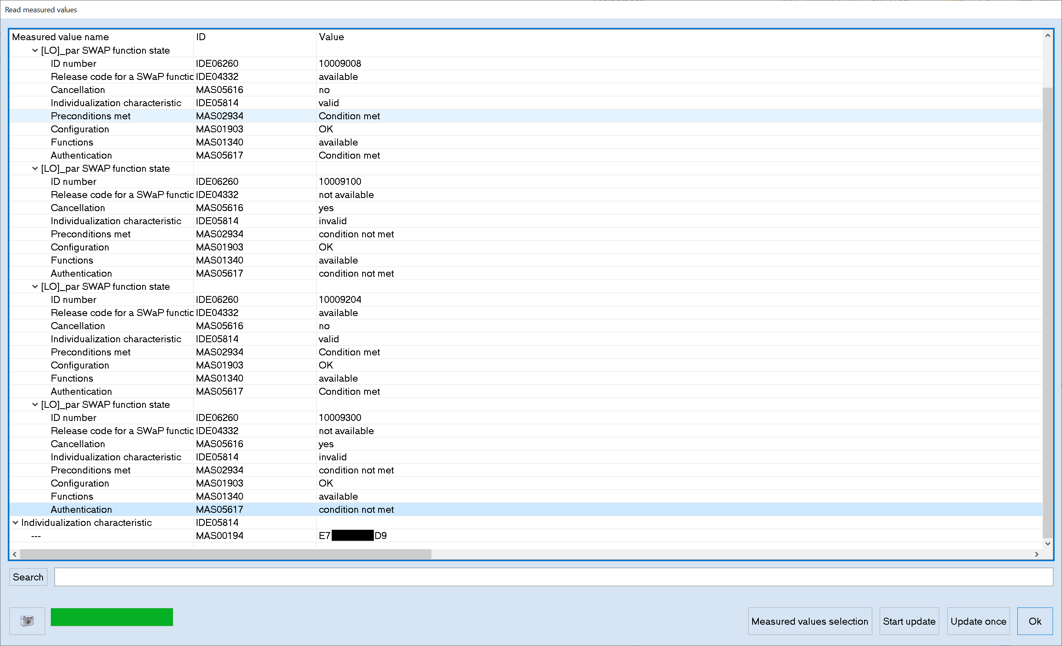Viewport: 1062px width, 646px height.
Task: Click the camera screenshot icon
Action: click(x=27, y=621)
